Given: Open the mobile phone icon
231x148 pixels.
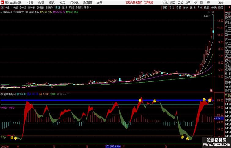Looking at the screenshot, I should click(x=201, y=2).
